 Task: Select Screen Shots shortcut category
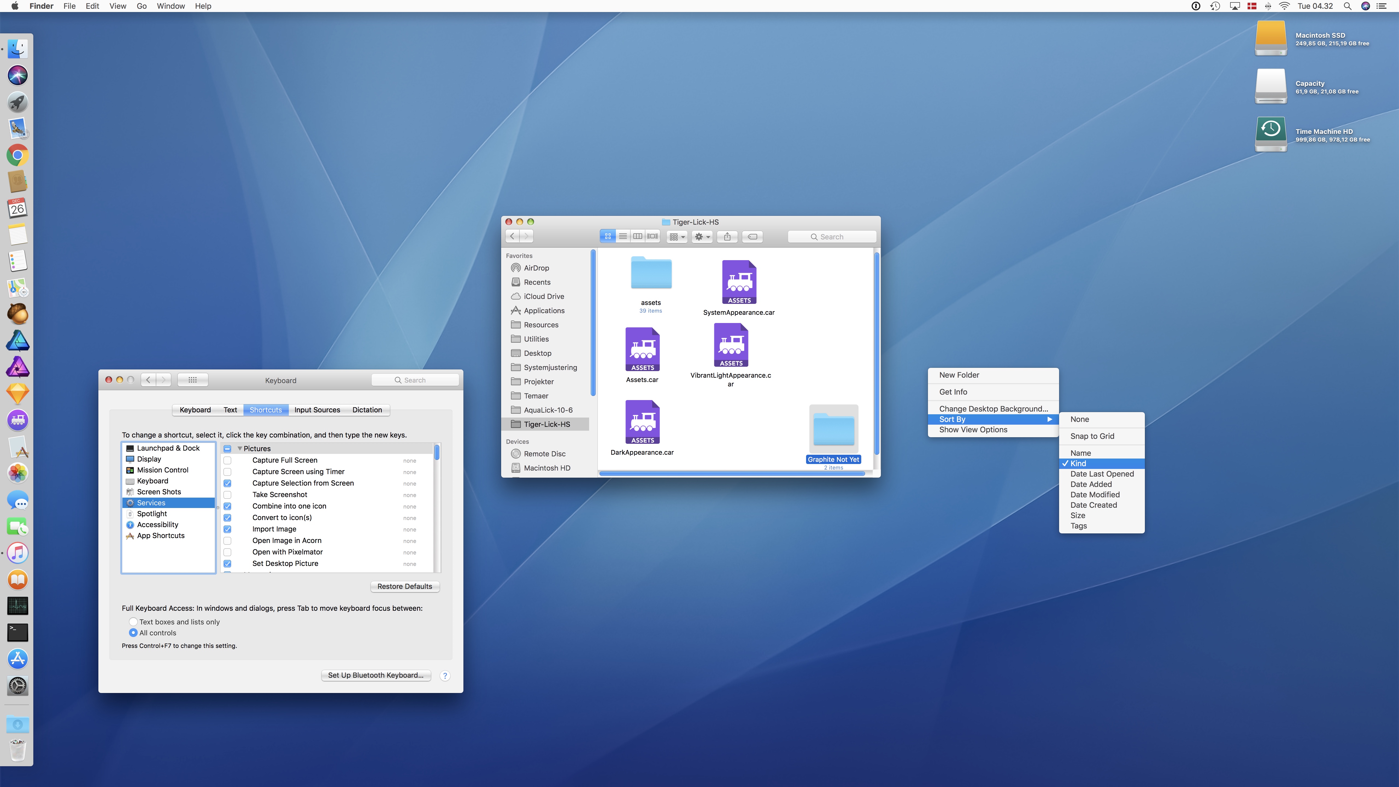point(168,492)
